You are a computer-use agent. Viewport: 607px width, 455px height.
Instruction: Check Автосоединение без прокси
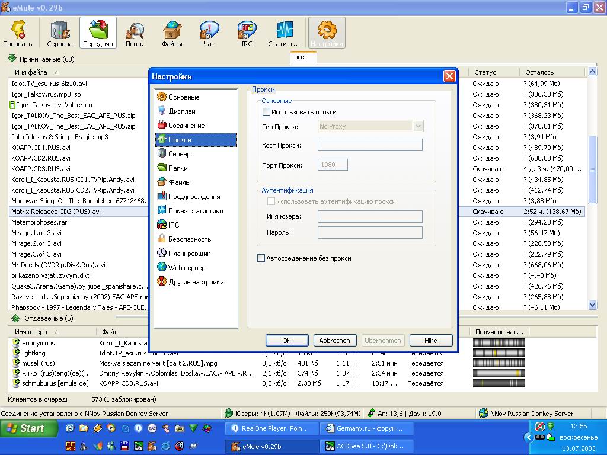[261, 258]
